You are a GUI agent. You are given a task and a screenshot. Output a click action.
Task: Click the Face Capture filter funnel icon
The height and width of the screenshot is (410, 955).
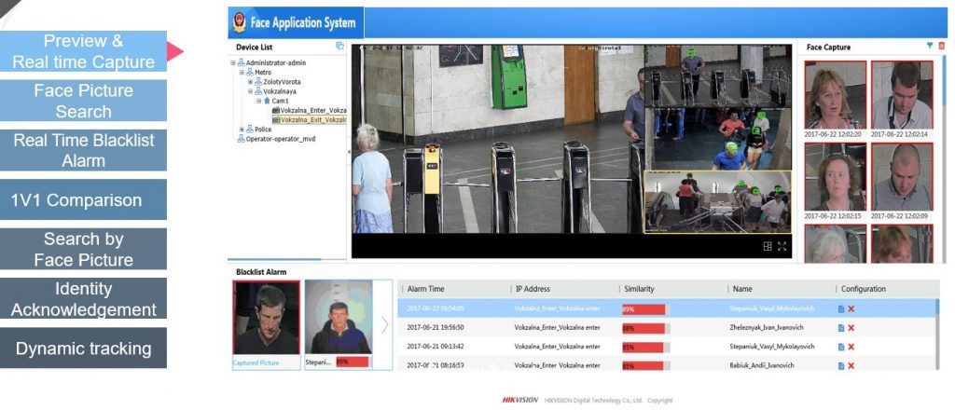930,46
